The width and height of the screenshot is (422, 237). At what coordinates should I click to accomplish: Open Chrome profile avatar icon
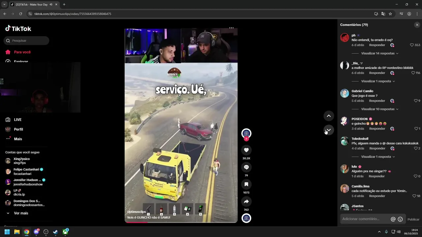(x=409, y=14)
